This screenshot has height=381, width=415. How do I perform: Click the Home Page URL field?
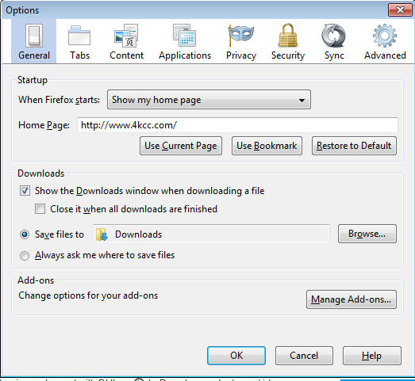pos(237,125)
